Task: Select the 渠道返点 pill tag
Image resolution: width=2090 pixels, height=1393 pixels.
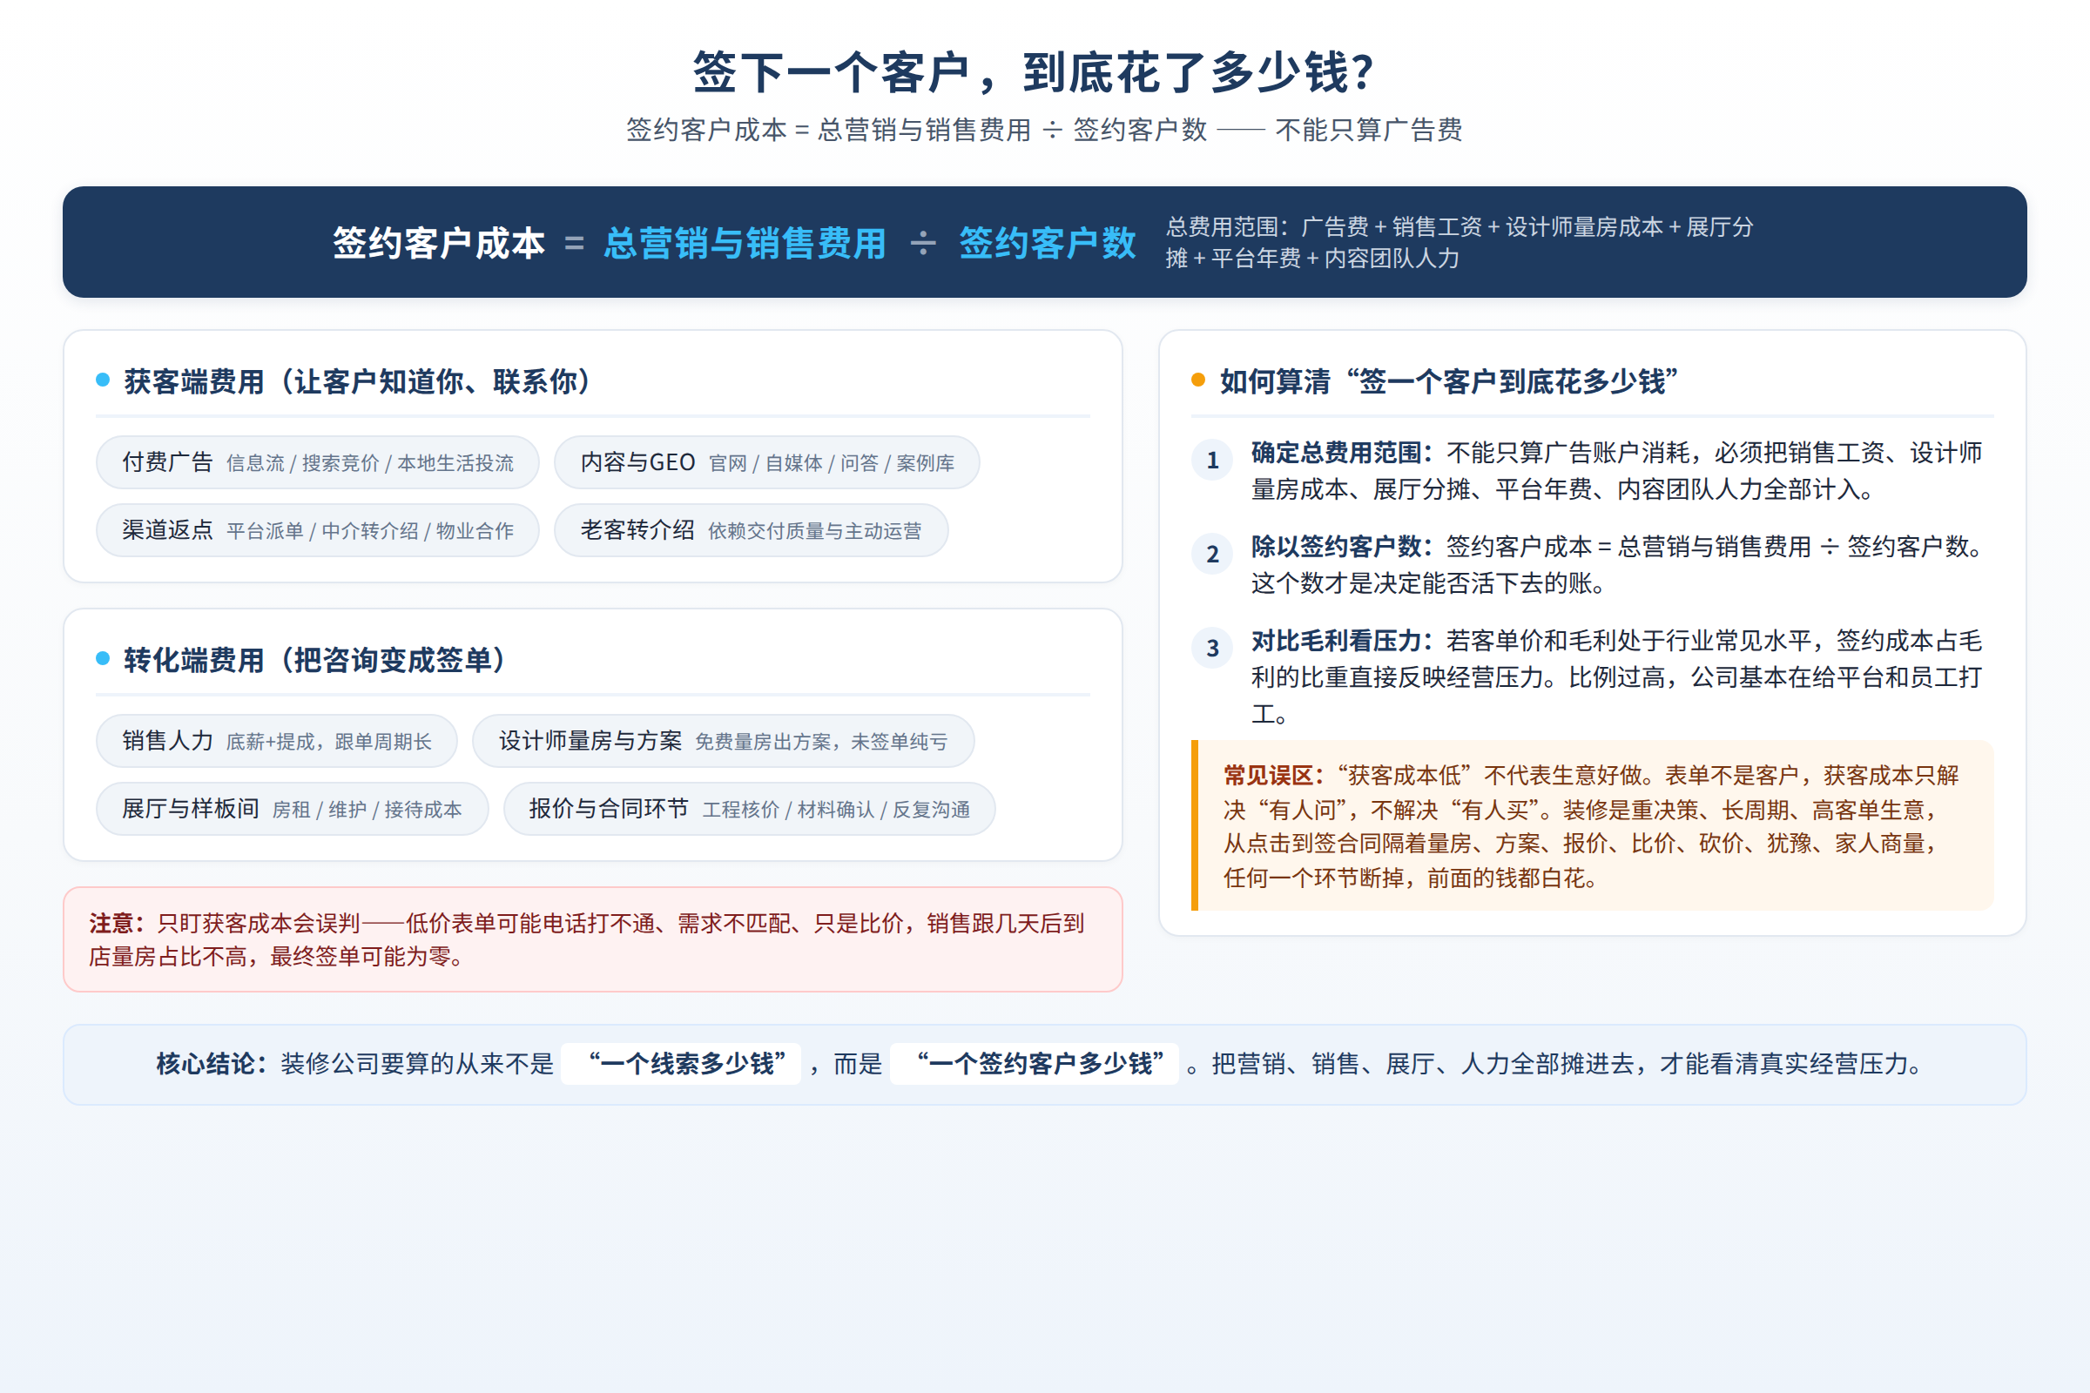Action: [317, 530]
